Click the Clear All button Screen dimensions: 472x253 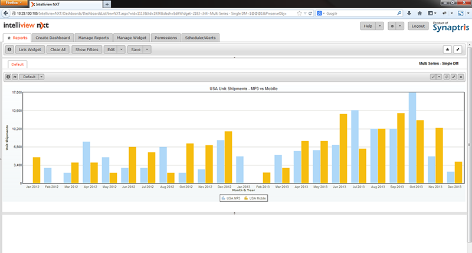coord(58,50)
